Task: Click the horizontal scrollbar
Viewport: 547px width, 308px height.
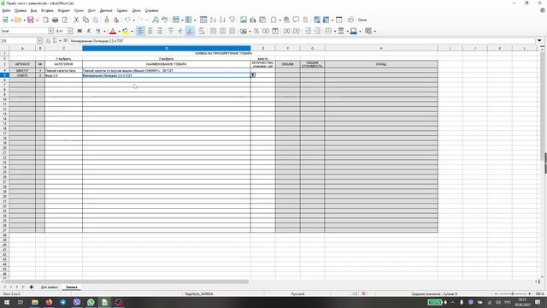Action: (126, 281)
